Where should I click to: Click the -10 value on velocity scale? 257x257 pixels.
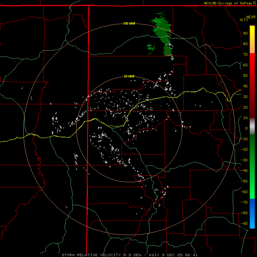pyautogui.click(x=244, y=139)
